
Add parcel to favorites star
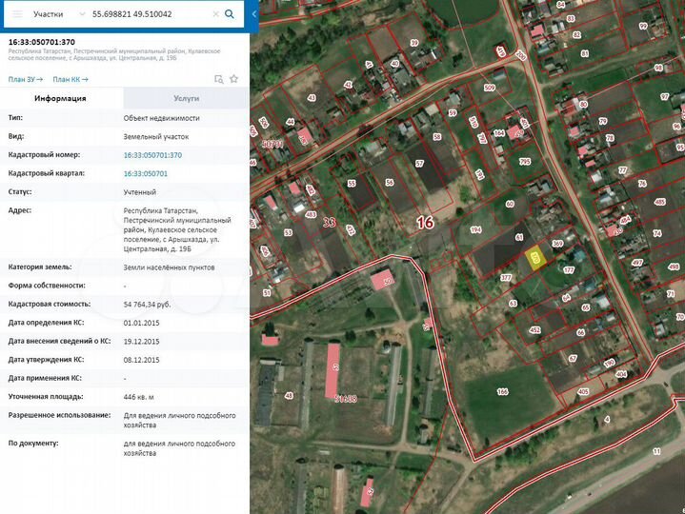tap(234, 79)
